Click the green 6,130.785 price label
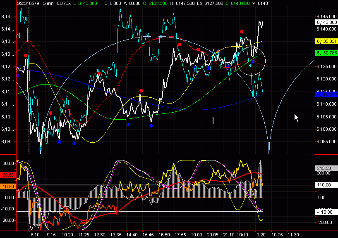 [x=325, y=53]
